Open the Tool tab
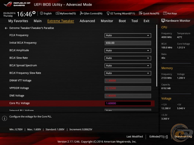Screen dimensions: 194x145 click(135, 21)
